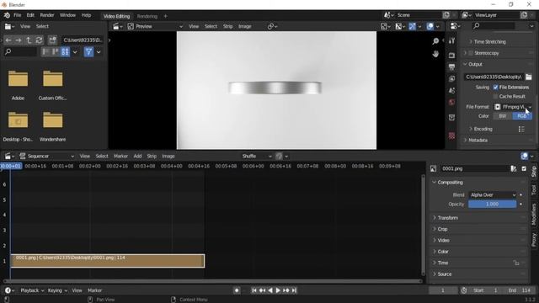Image resolution: width=539 pixels, height=303 pixels.
Task: Expand the Encoding panel
Action: point(483,129)
